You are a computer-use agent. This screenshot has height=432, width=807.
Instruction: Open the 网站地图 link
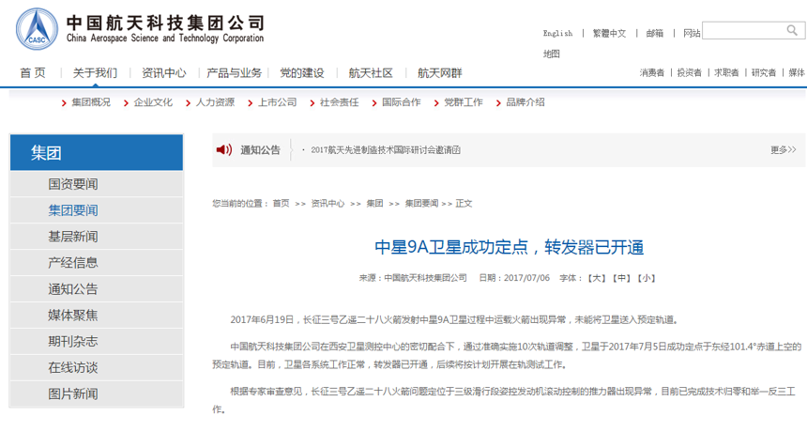coord(692,34)
